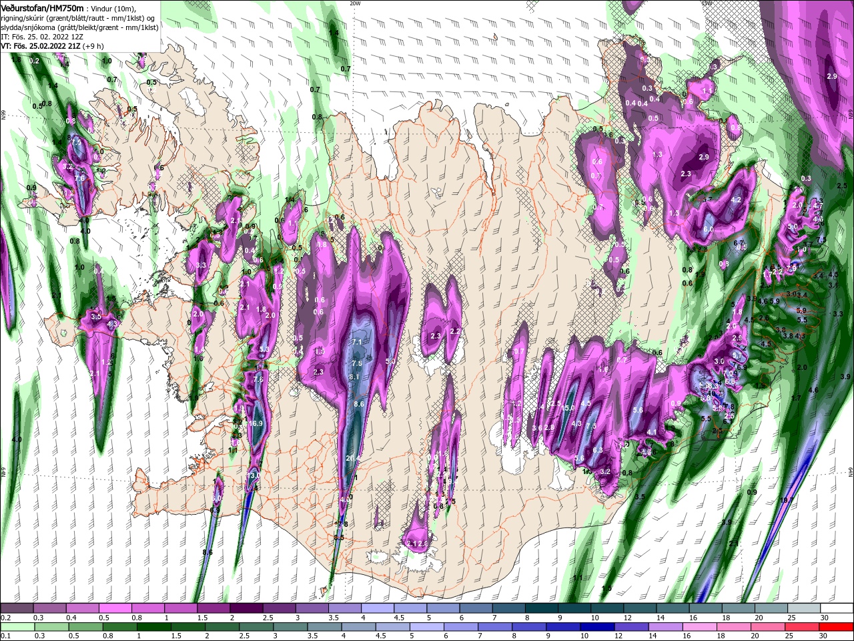Viewport: 854px width, 641px height.
Task: Click the '20W' longitude label
Action: click(355, 3)
